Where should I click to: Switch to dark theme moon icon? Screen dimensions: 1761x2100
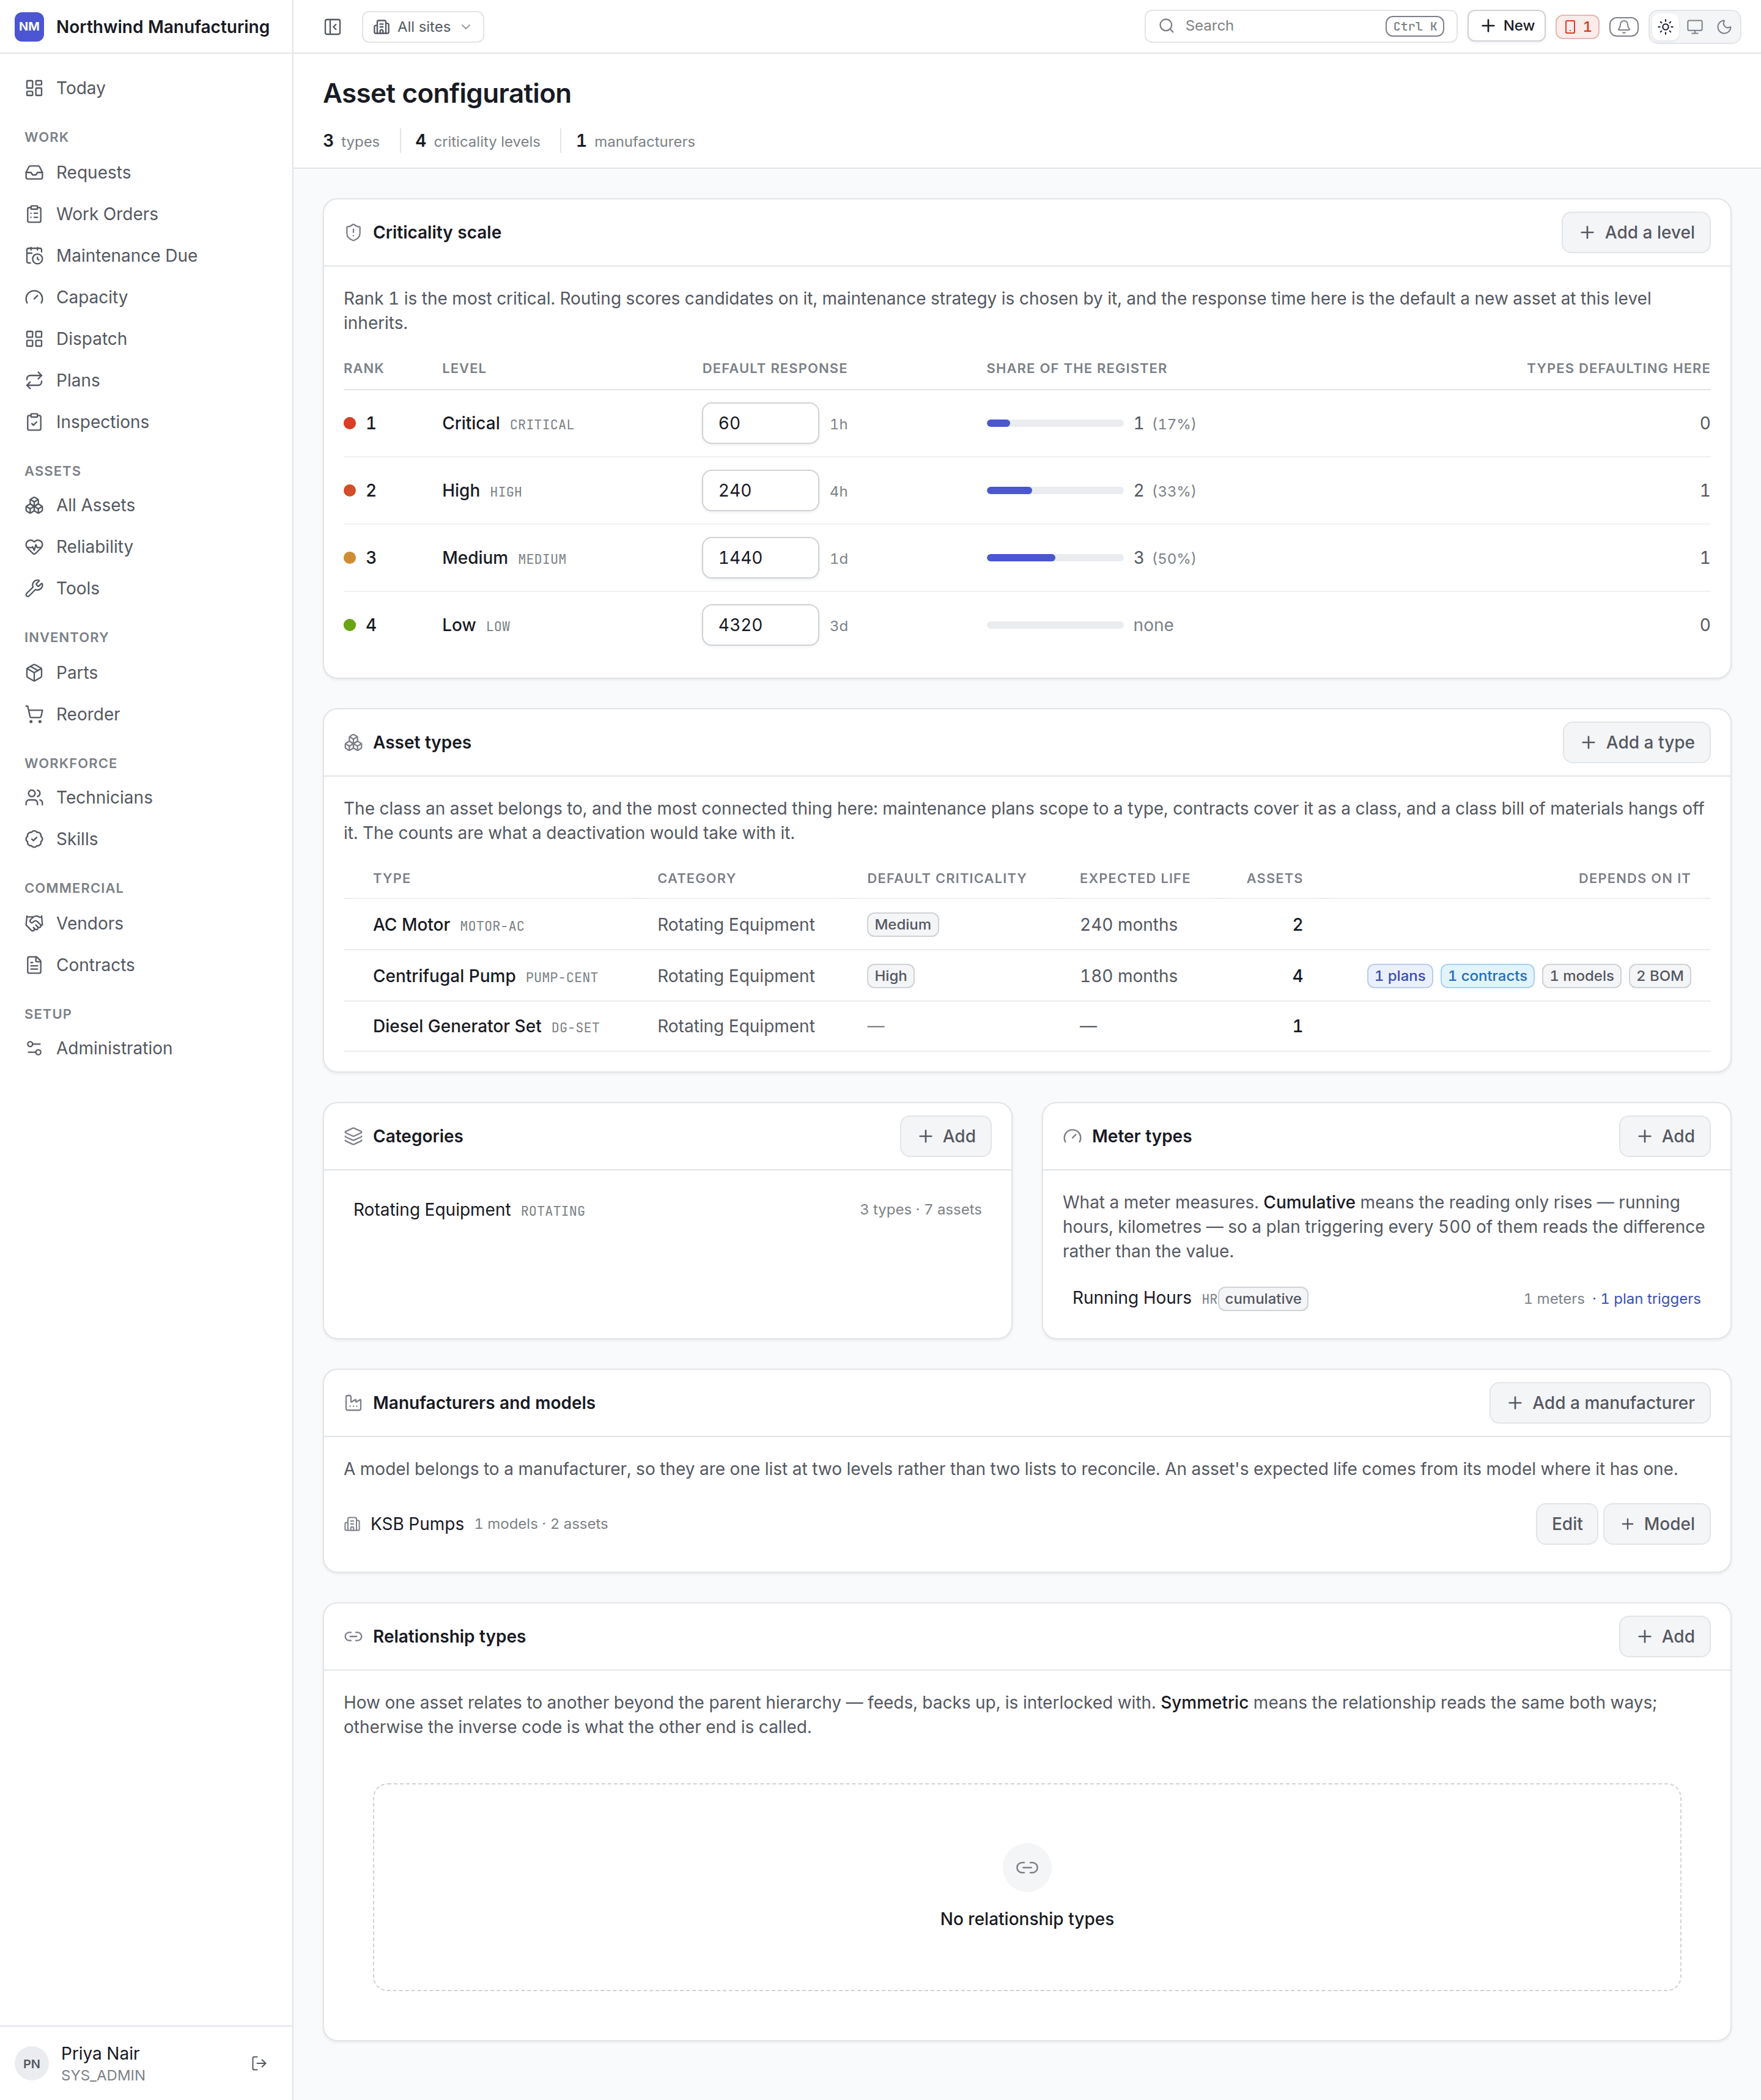click(x=1724, y=27)
